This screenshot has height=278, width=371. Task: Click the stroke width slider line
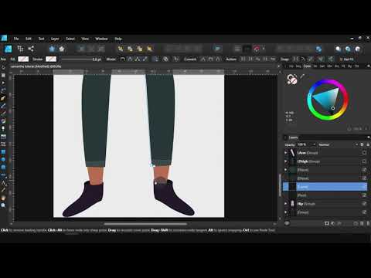pos(77,59)
